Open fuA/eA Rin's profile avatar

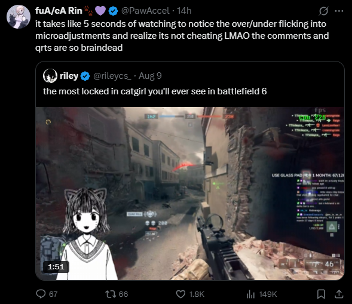pyautogui.click(x=19, y=17)
